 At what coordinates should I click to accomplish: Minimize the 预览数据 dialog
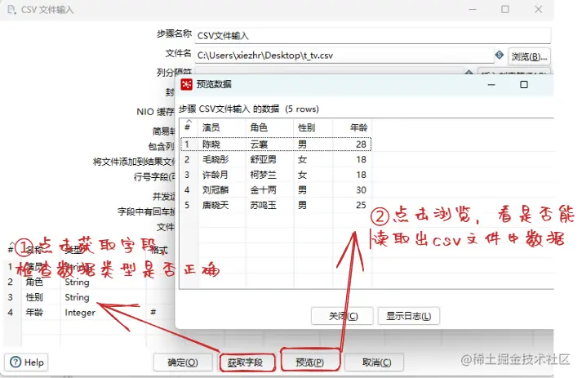[x=491, y=85]
